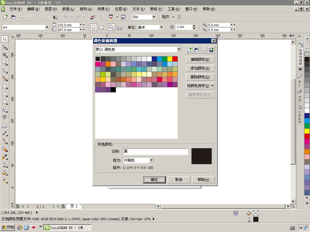Click the Help button in dialog
This screenshot has width=310, height=232.
pos(203,180)
